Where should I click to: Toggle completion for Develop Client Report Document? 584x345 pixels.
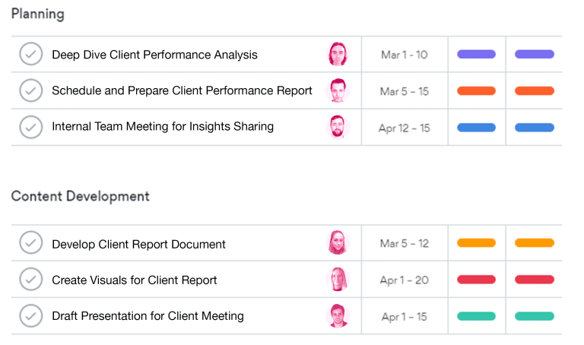coord(30,244)
